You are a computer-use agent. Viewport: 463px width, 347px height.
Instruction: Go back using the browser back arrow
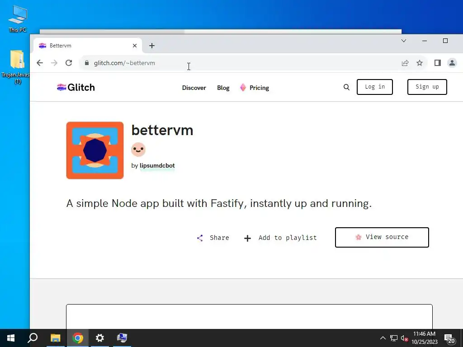pyautogui.click(x=40, y=63)
